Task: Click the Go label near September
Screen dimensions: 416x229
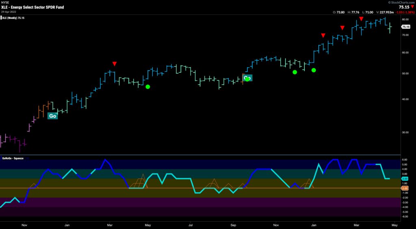Action: click(x=247, y=78)
